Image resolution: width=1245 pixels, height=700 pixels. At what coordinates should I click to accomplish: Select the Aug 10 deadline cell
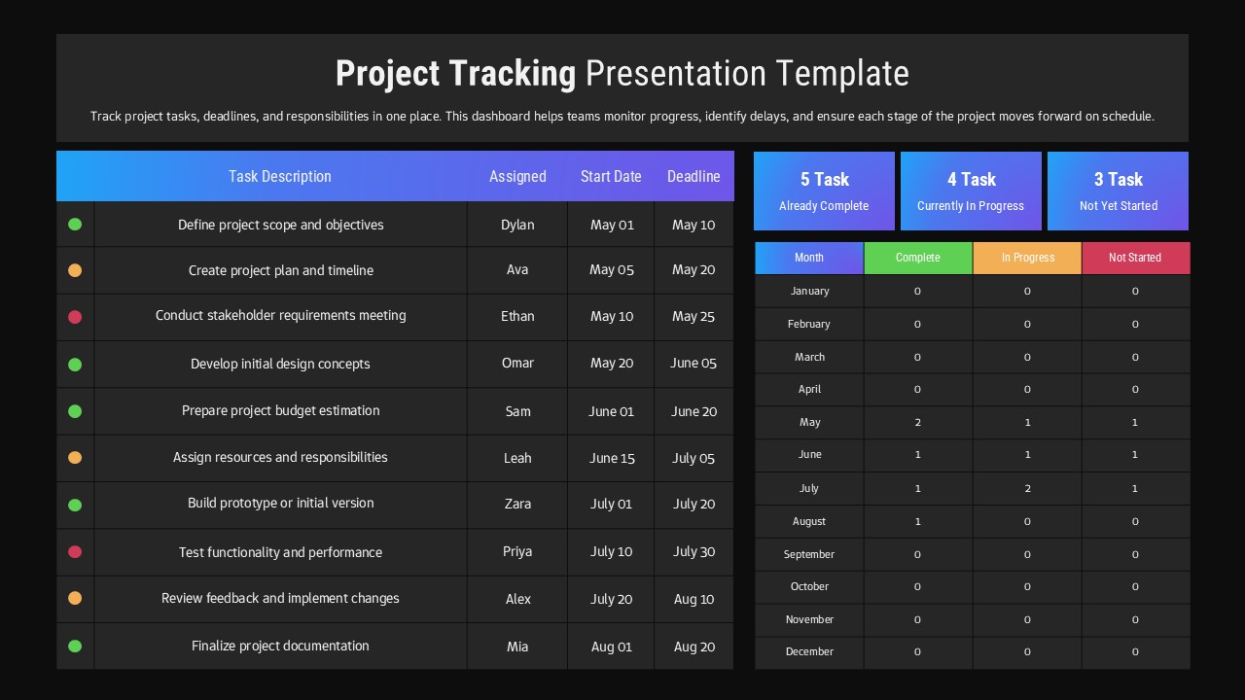pos(694,599)
